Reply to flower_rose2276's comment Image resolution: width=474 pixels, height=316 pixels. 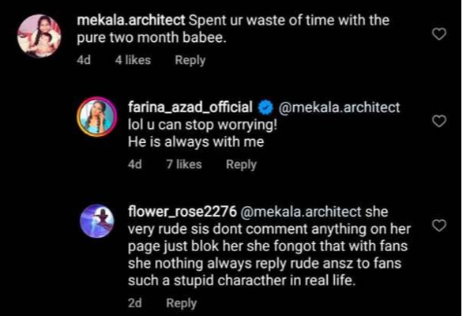[x=181, y=303]
